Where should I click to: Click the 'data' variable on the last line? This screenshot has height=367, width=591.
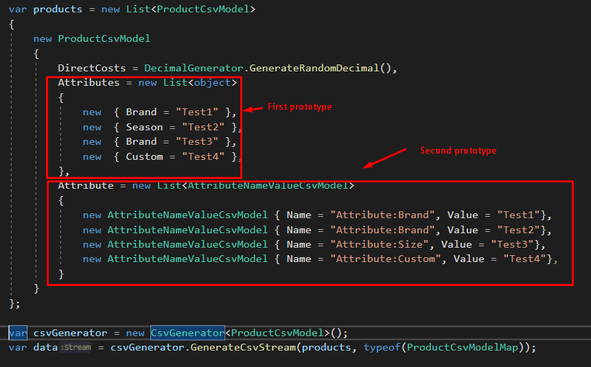(45, 347)
